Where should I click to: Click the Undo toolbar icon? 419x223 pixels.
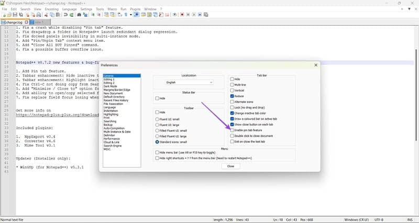tap(65, 15)
